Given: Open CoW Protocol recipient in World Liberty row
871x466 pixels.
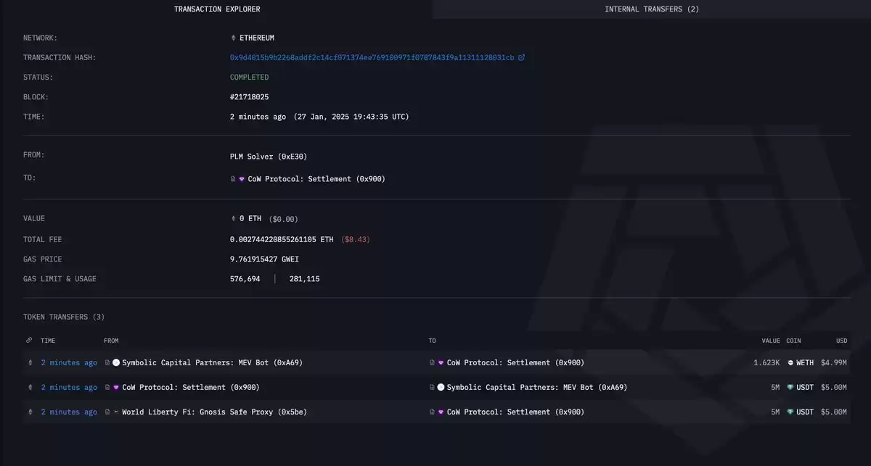Looking at the screenshot, I should pos(515,412).
